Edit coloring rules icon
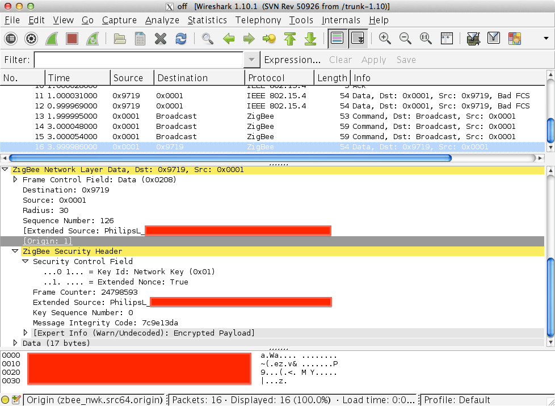 (x=514, y=38)
